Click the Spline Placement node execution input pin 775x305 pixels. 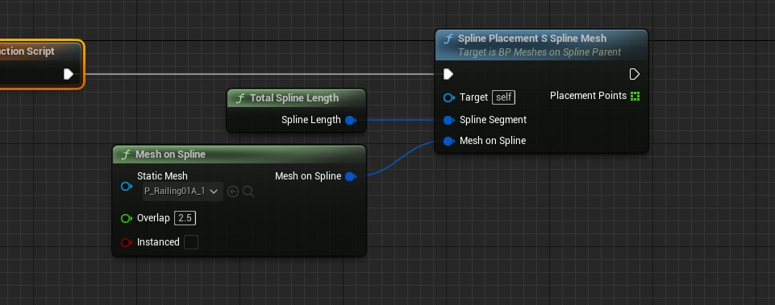tap(448, 74)
